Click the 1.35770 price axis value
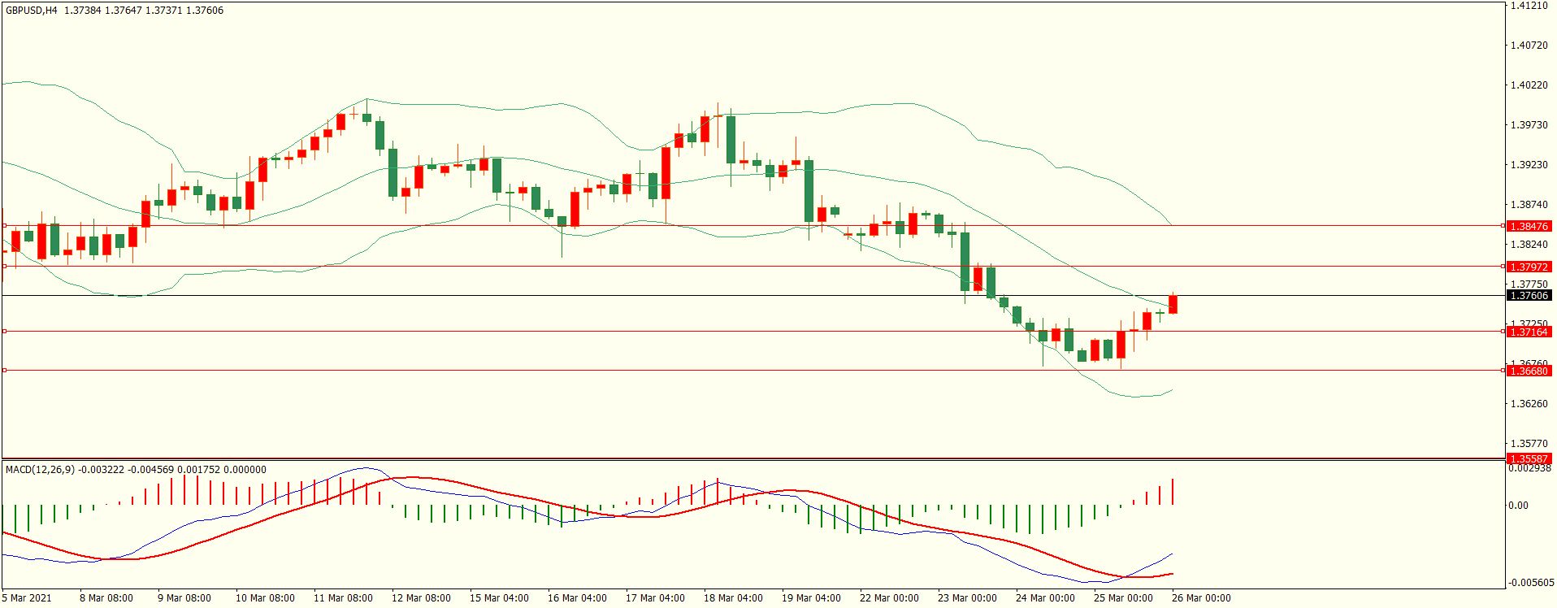This screenshot has height=608, width=1557. click(x=1529, y=445)
